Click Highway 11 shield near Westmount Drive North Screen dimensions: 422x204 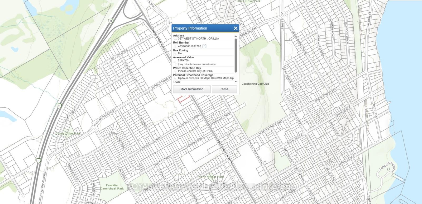coord(39,160)
